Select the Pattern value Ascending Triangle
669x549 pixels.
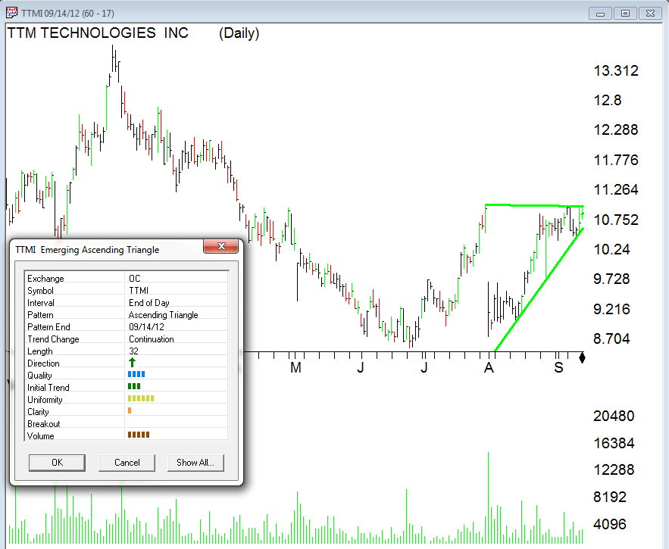coord(164,315)
